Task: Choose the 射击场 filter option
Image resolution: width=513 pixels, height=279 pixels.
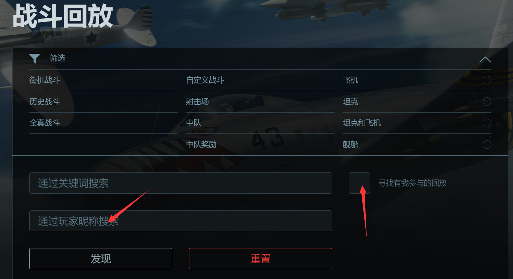Action: tap(197, 102)
